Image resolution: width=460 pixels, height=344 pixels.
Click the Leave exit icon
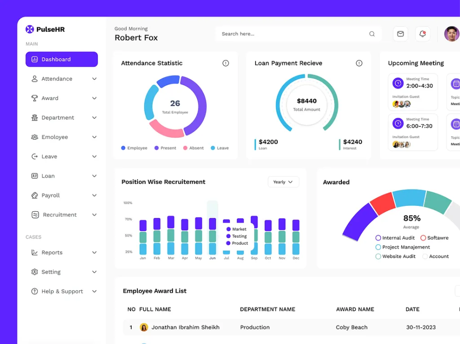[x=35, y=156]
